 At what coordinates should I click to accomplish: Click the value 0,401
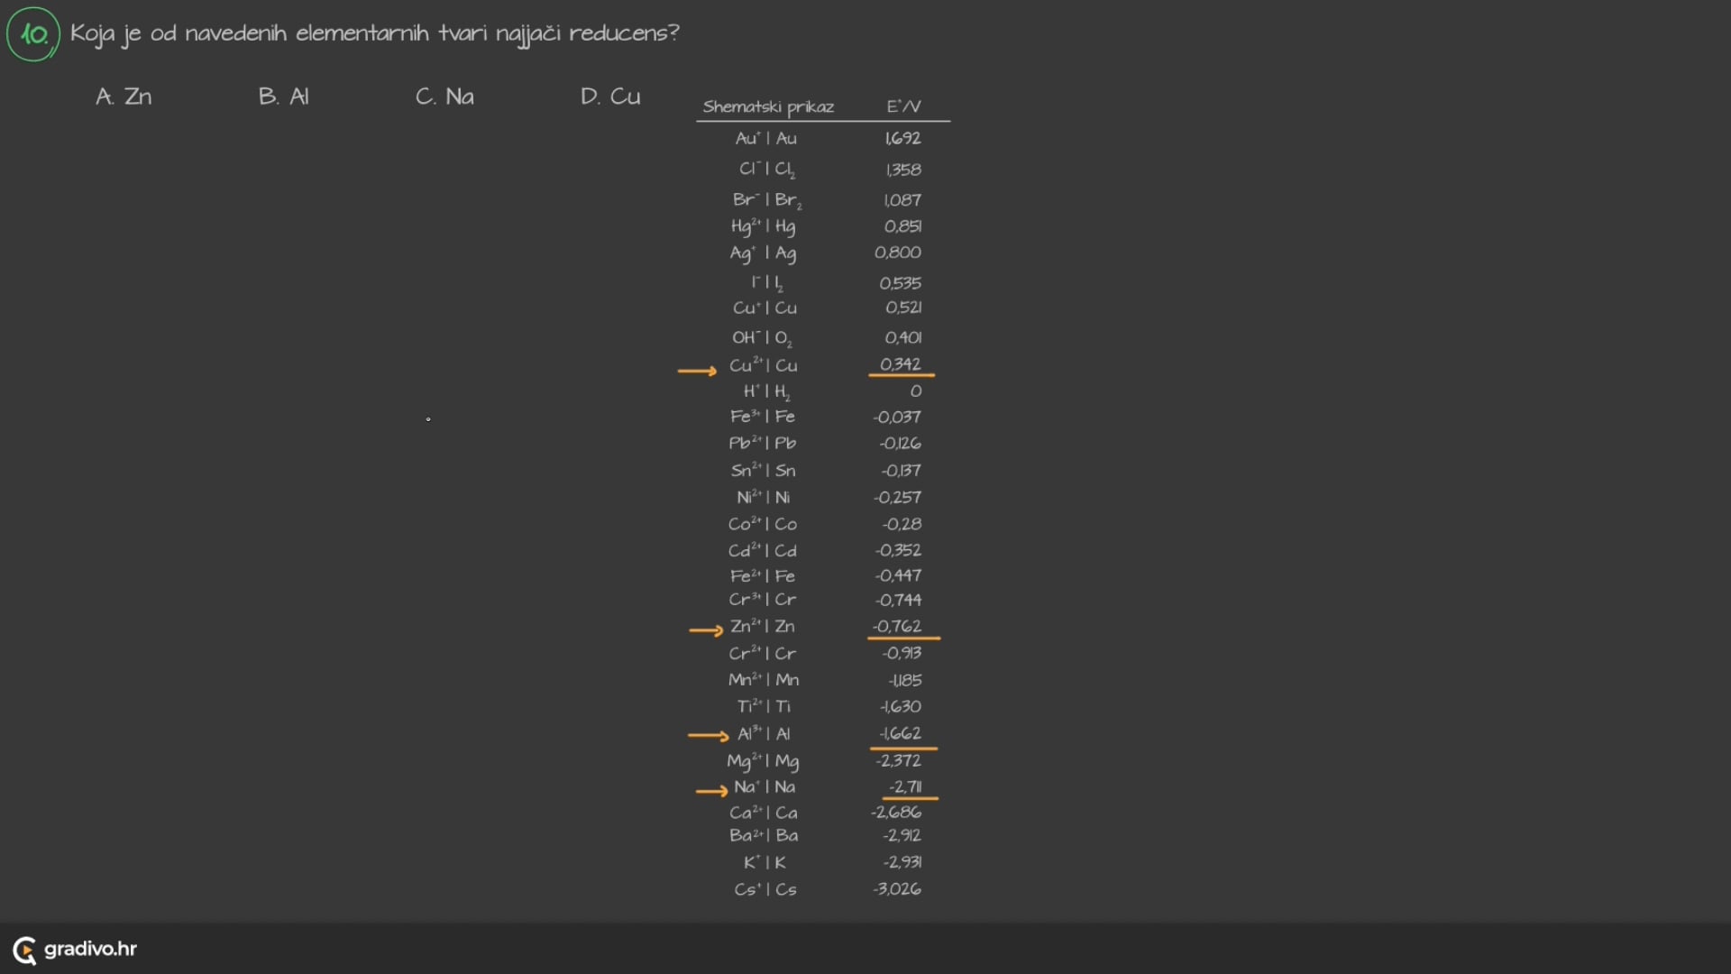point(903,337)
